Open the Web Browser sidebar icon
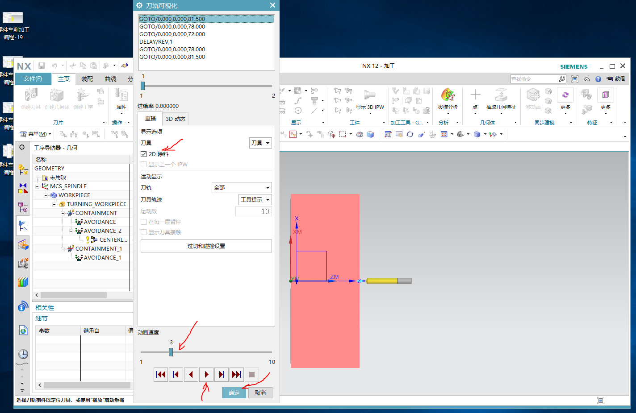The image size is (636, 413). point(23,330)
